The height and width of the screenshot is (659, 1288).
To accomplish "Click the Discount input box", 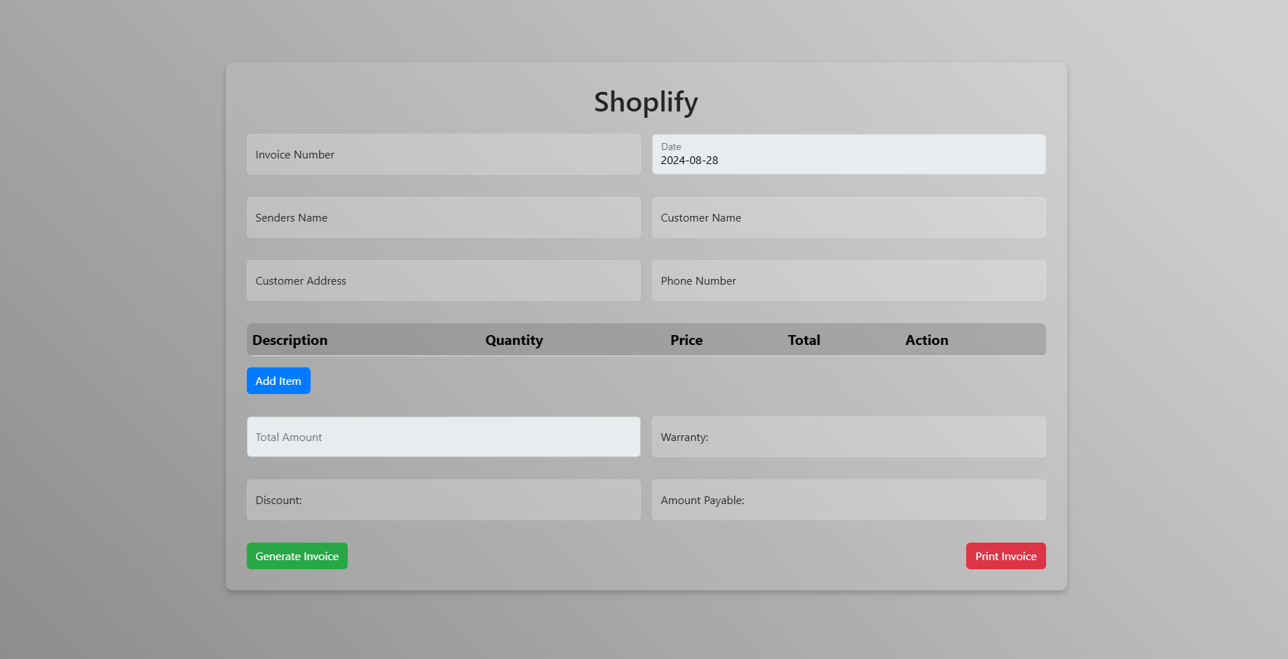I will point(443,500).
